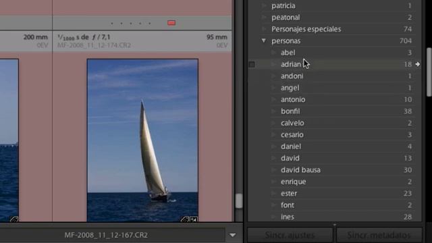Select the enrique keyword
Image resolution: width=432 pixels, height=243 pixels.
pyautogui.click(x=294, y=182)
